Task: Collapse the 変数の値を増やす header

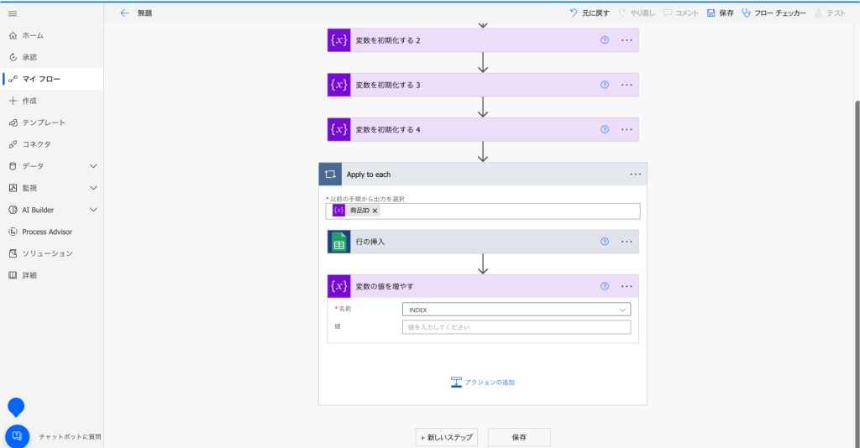Action: 483,286
